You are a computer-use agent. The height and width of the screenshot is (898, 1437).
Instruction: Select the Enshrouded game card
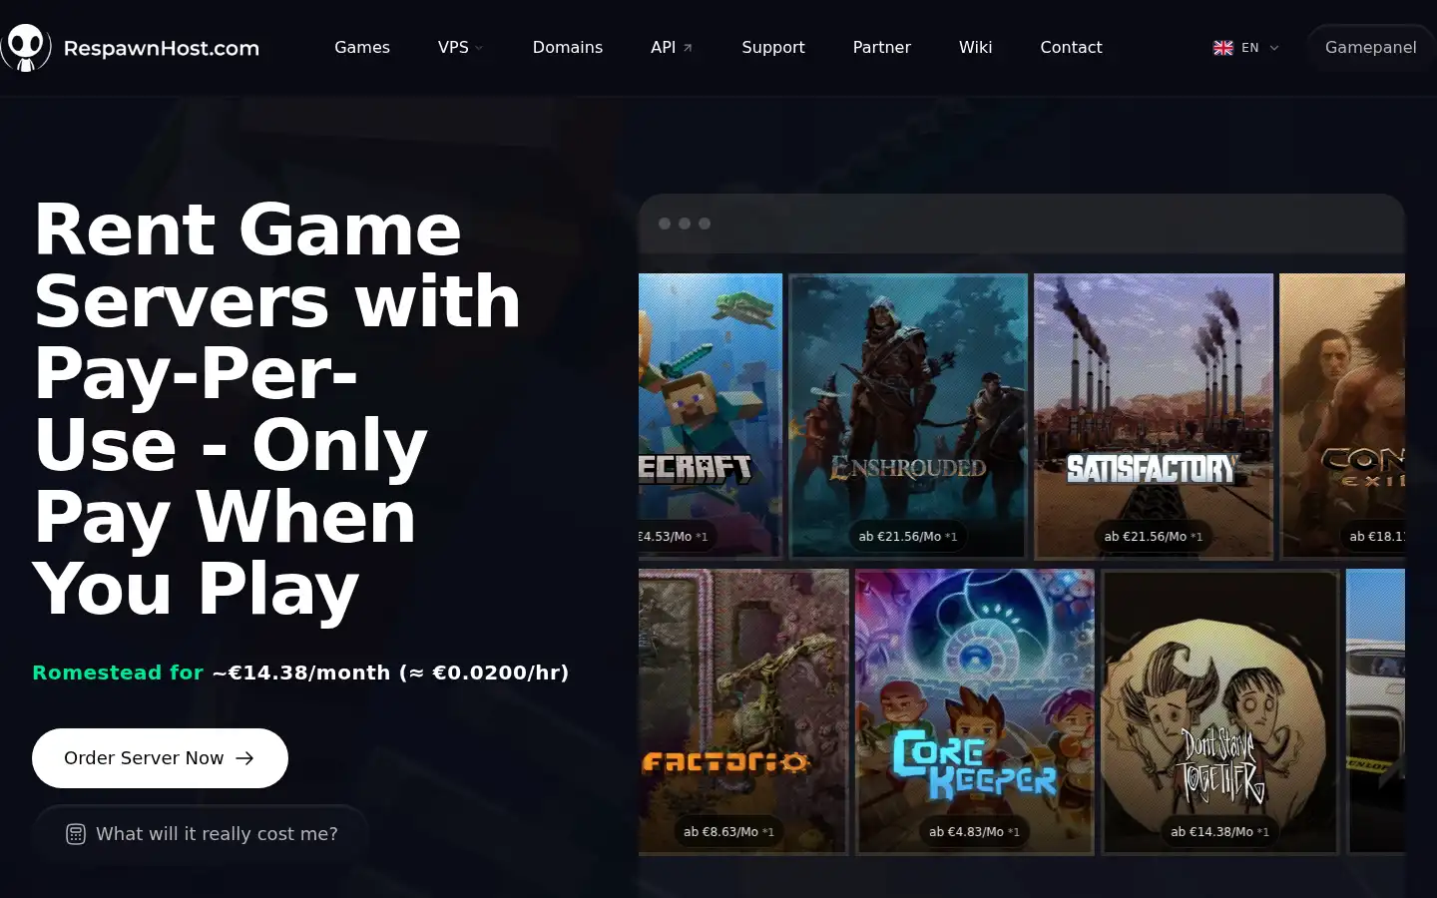[908, 416]
